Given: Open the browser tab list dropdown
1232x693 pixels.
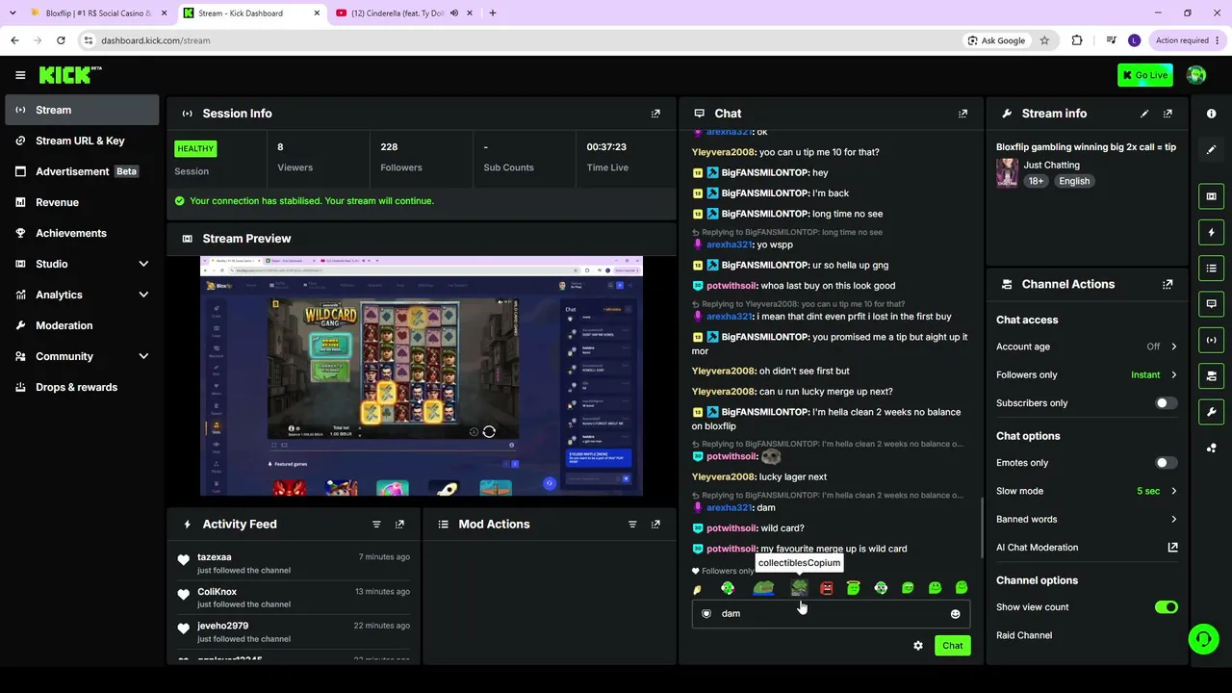Looking at the screenshot, I should click(13, 13).
